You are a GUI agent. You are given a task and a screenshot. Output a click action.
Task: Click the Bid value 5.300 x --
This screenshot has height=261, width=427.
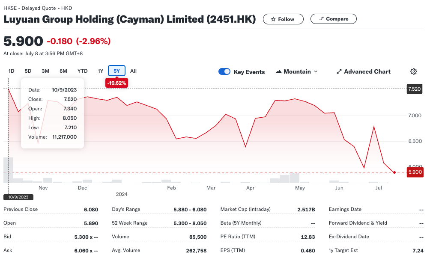coord(86,237)
